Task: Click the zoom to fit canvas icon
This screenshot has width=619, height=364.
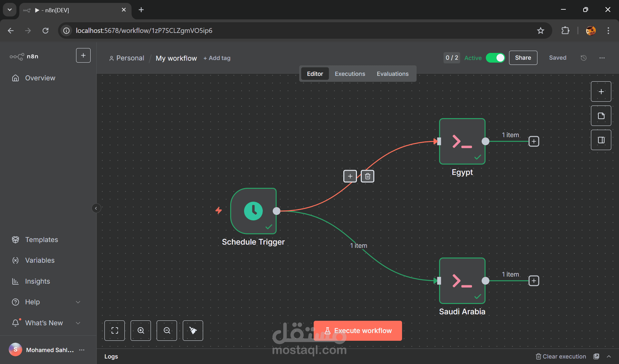Action: [114, 330]
